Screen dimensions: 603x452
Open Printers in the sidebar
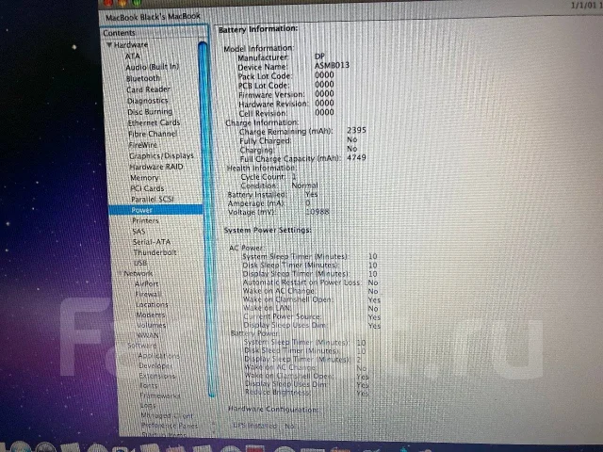click(x=145, y=221)
